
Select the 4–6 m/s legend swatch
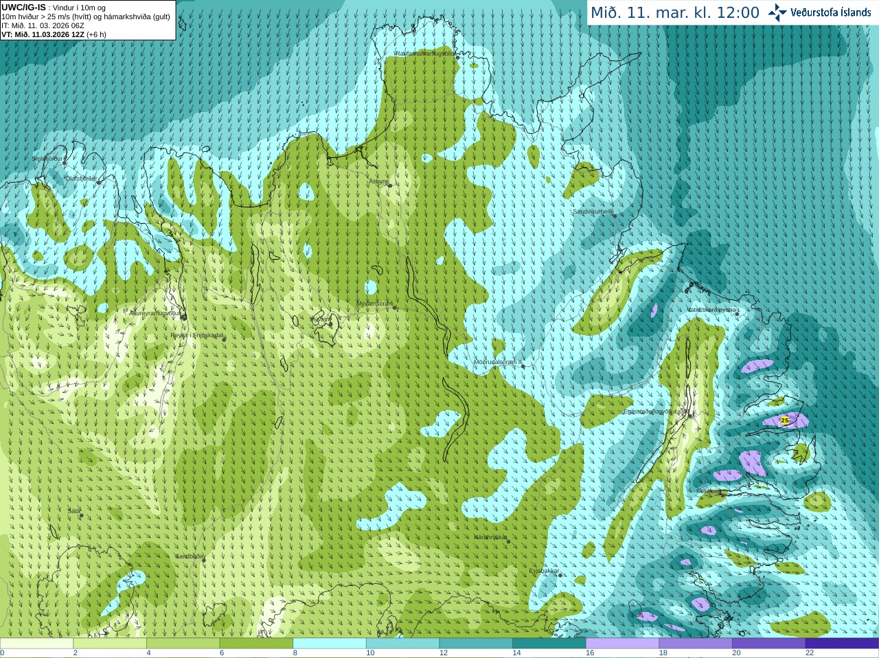tap(183, 644)
